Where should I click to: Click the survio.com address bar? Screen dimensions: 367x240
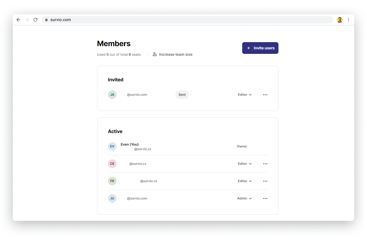187,20
